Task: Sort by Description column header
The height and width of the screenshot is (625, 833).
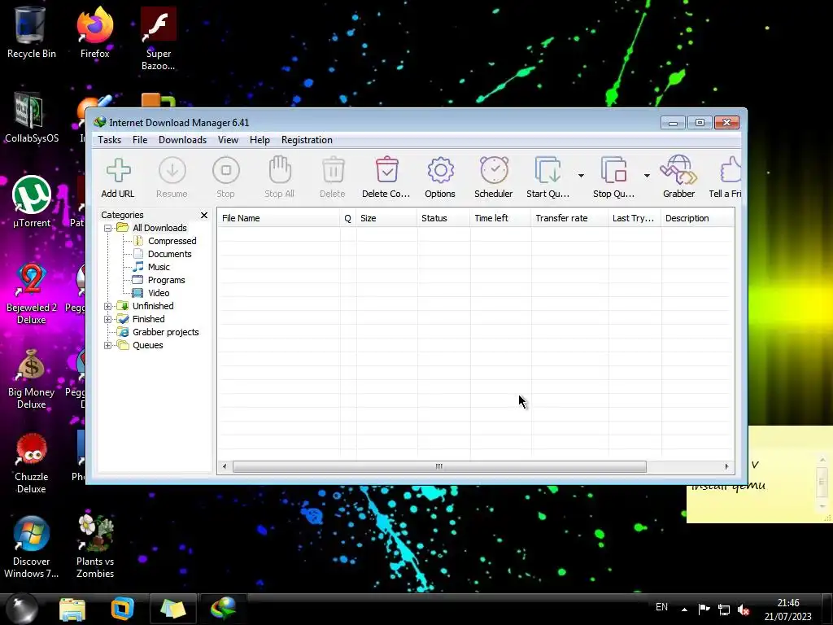Action: [x=697, y=218]
